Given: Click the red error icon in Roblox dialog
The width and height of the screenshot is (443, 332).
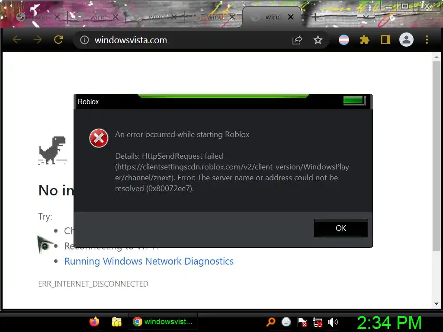Looking at the screenshot, I should 99,138.
